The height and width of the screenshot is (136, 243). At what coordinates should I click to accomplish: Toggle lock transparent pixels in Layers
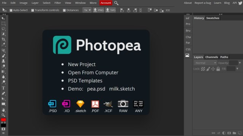point(203,69)
